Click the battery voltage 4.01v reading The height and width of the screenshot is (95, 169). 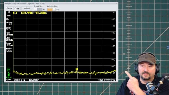pos(9,78)
